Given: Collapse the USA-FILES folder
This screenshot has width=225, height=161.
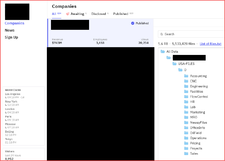Looking at the screenshot, I should point(175,64).
